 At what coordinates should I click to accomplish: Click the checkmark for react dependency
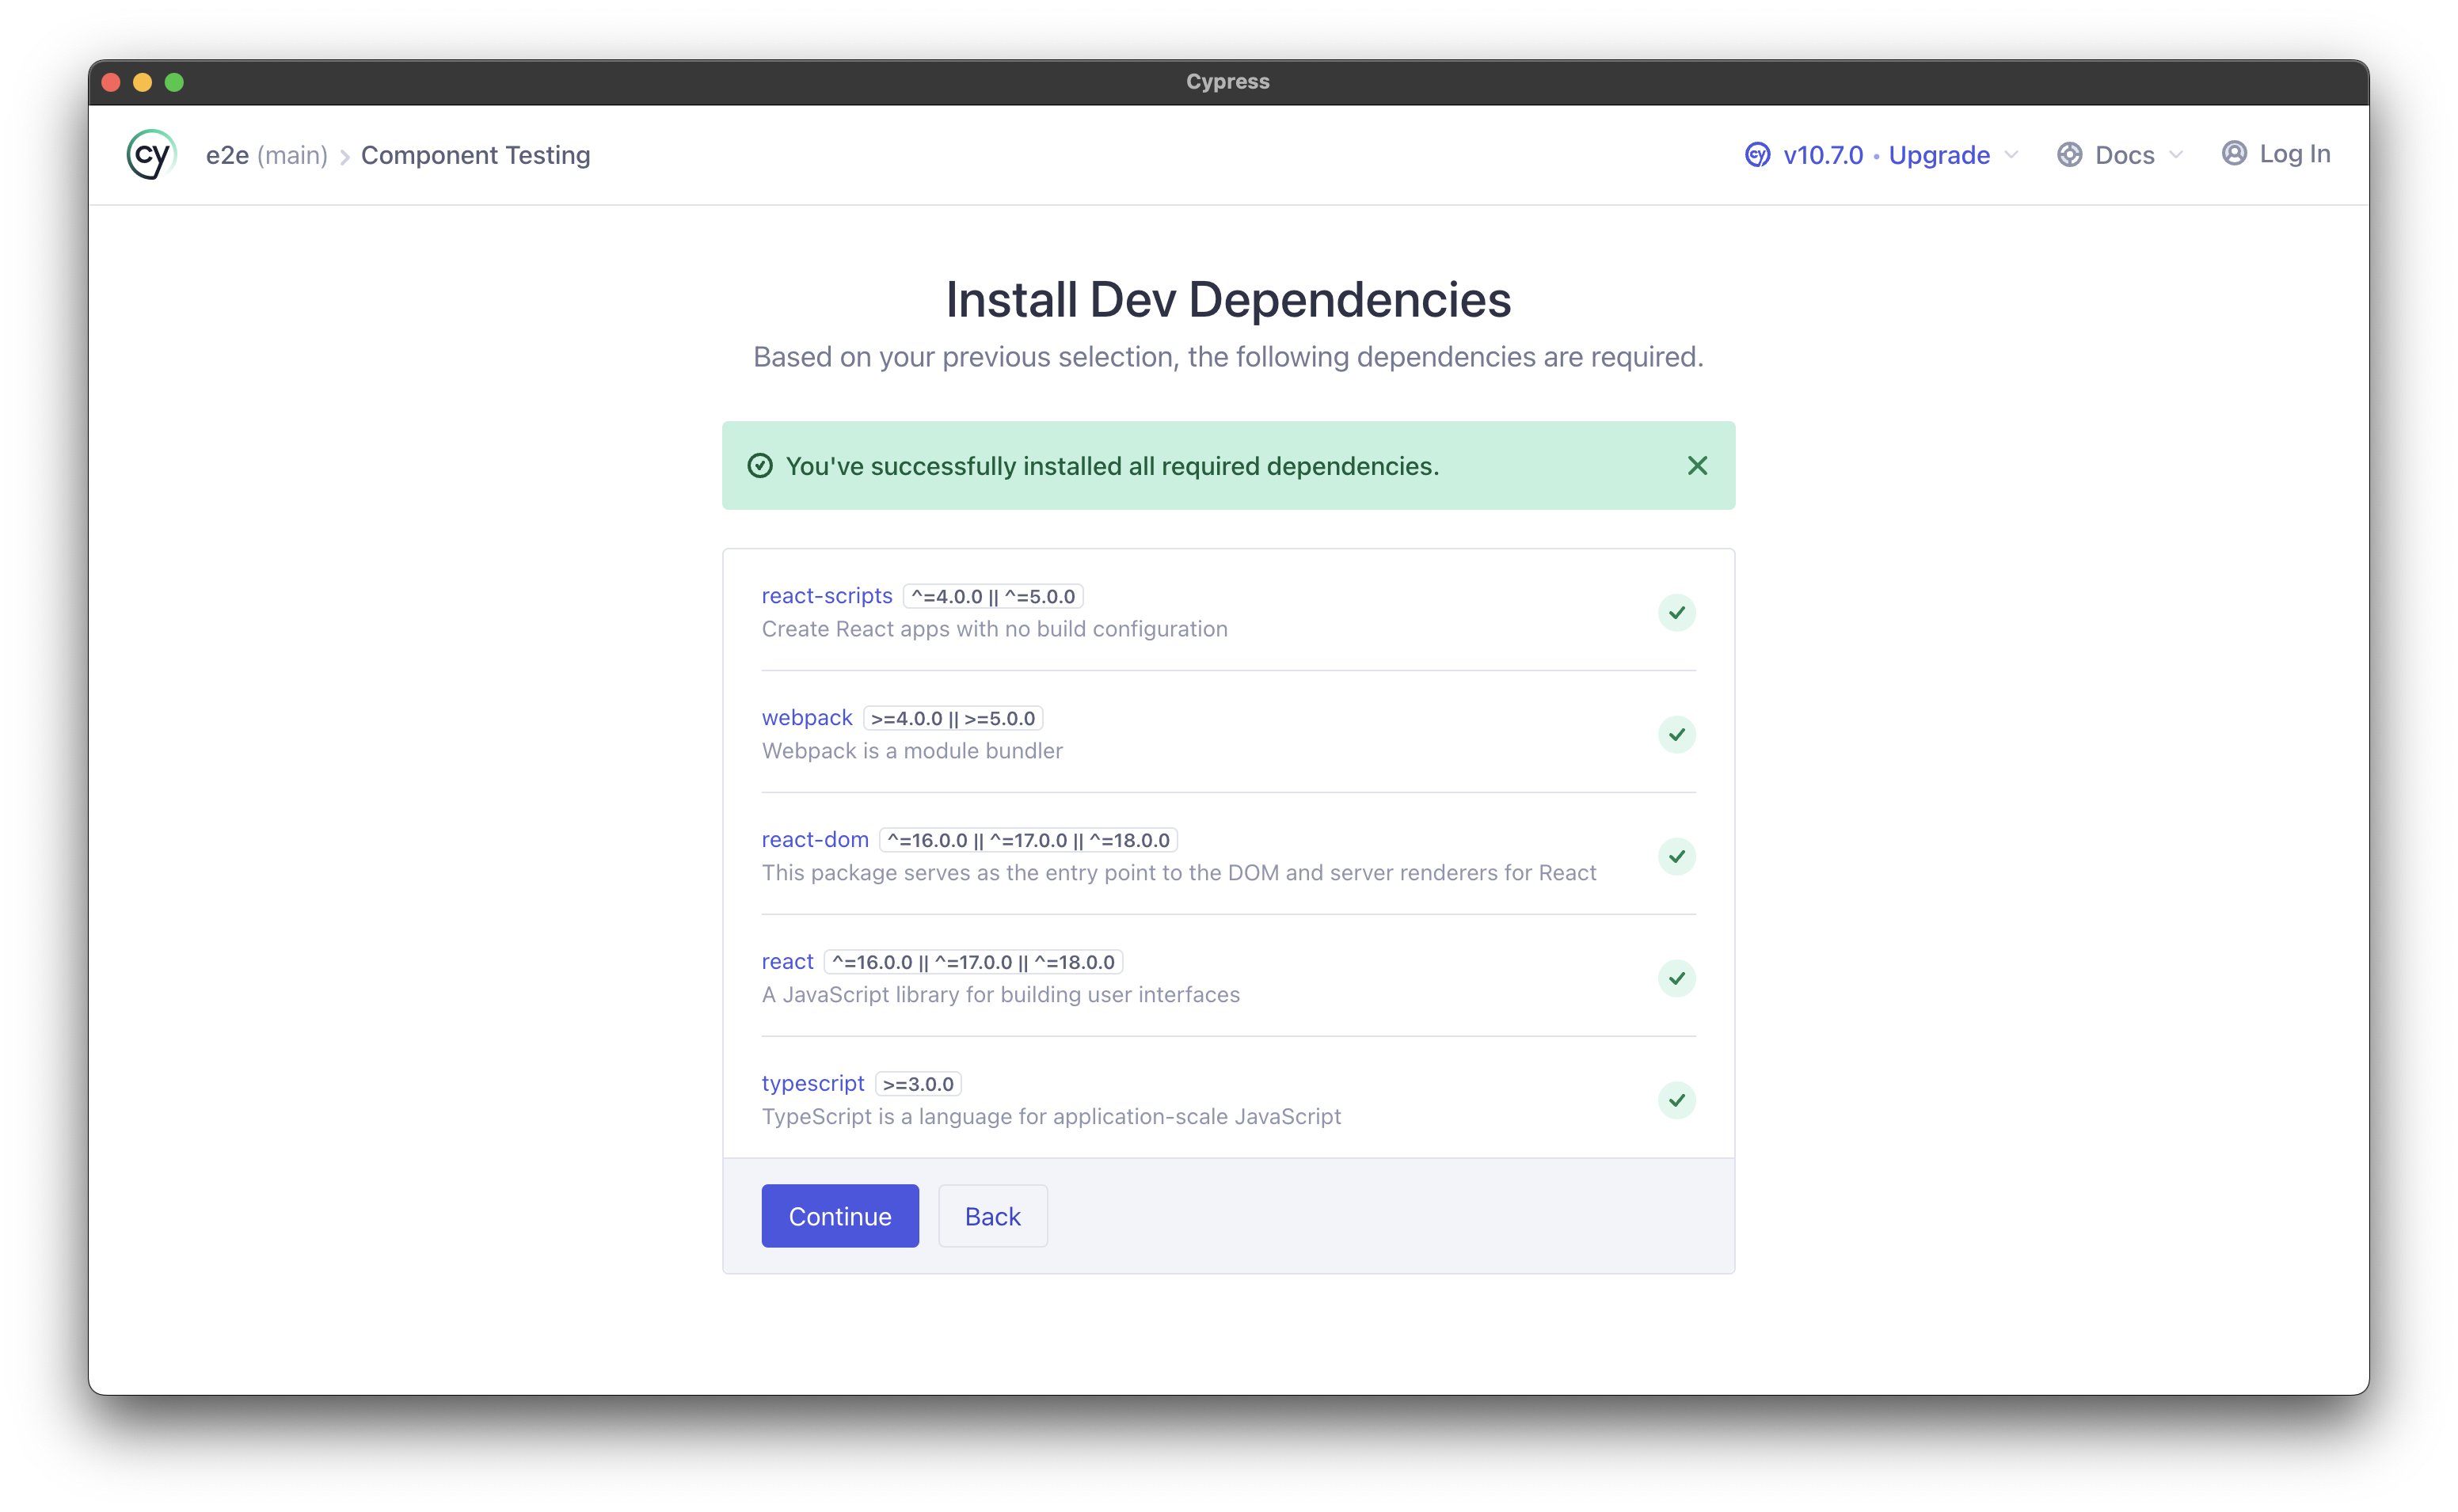(x=1676, y=979)
